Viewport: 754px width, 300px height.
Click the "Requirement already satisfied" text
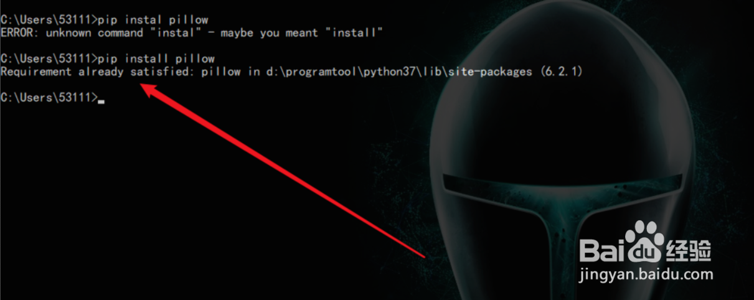tap(95, 72)
